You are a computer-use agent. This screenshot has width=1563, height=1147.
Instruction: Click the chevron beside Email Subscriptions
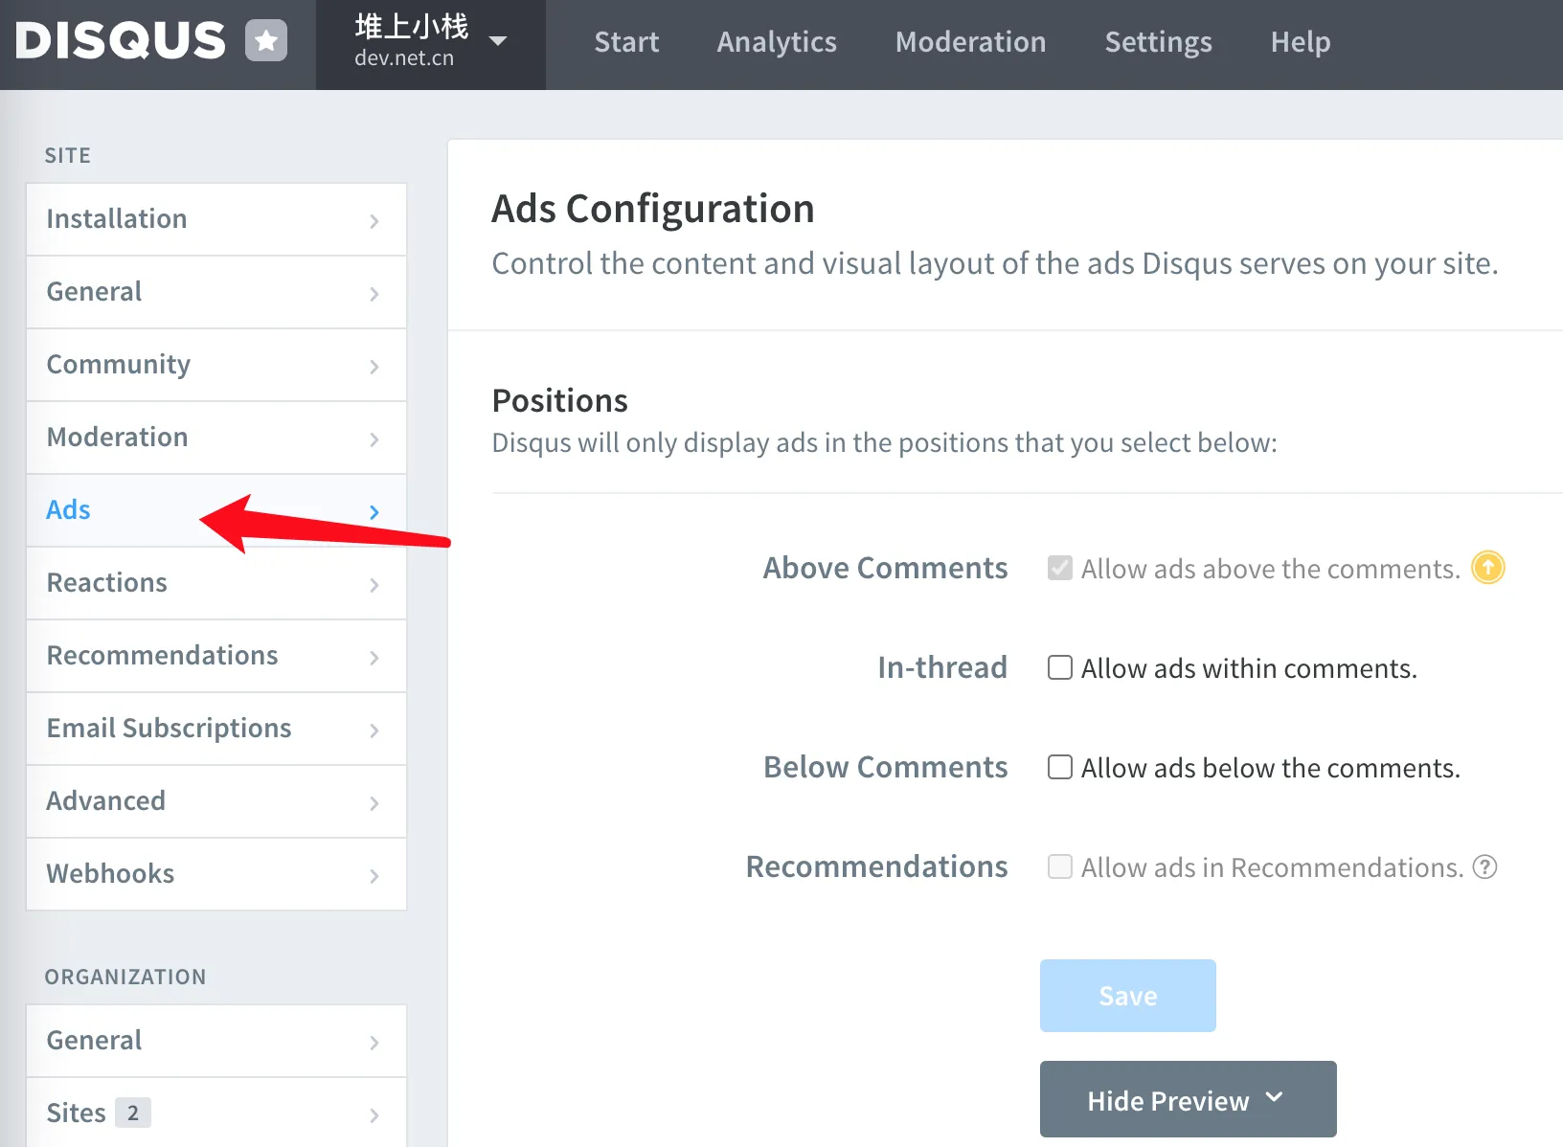374,729
